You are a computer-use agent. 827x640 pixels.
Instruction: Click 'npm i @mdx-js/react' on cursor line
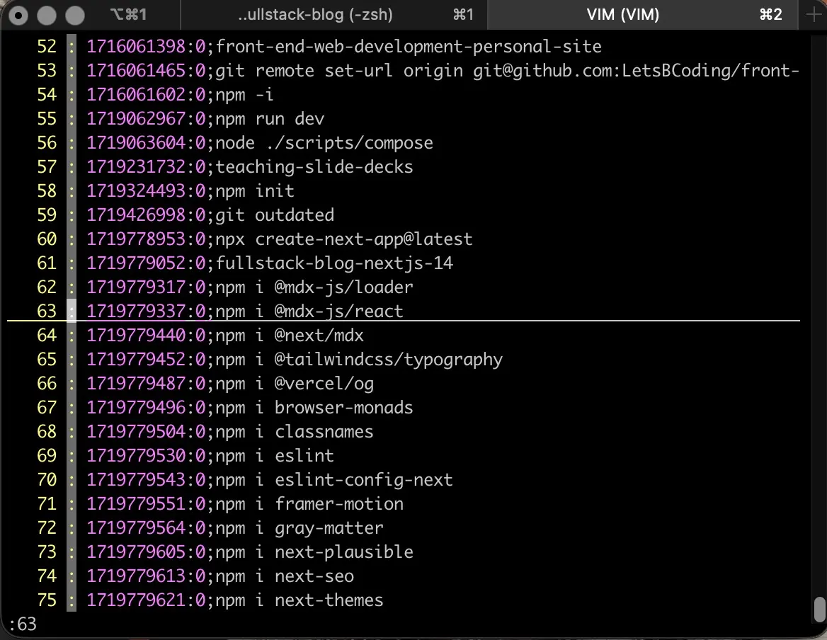pos(309,311)
